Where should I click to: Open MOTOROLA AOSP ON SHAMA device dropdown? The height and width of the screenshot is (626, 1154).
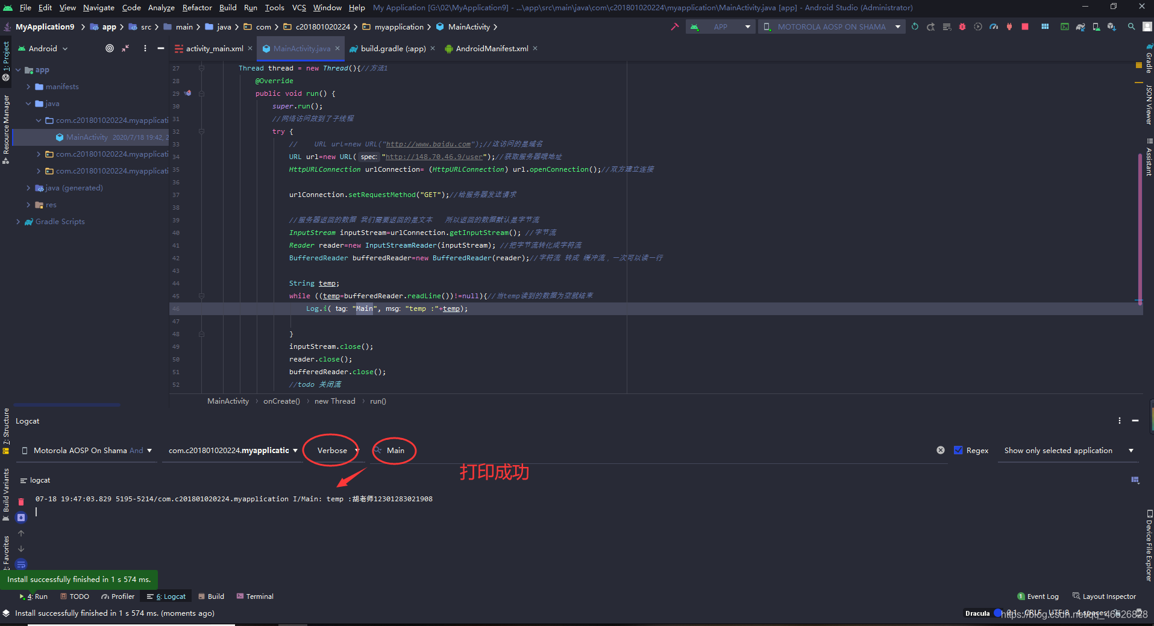click(x=832, y=27)
